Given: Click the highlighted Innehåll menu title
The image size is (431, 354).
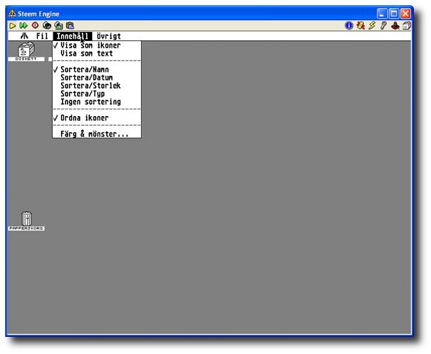Looking at the screenshot, I should 73,36.
